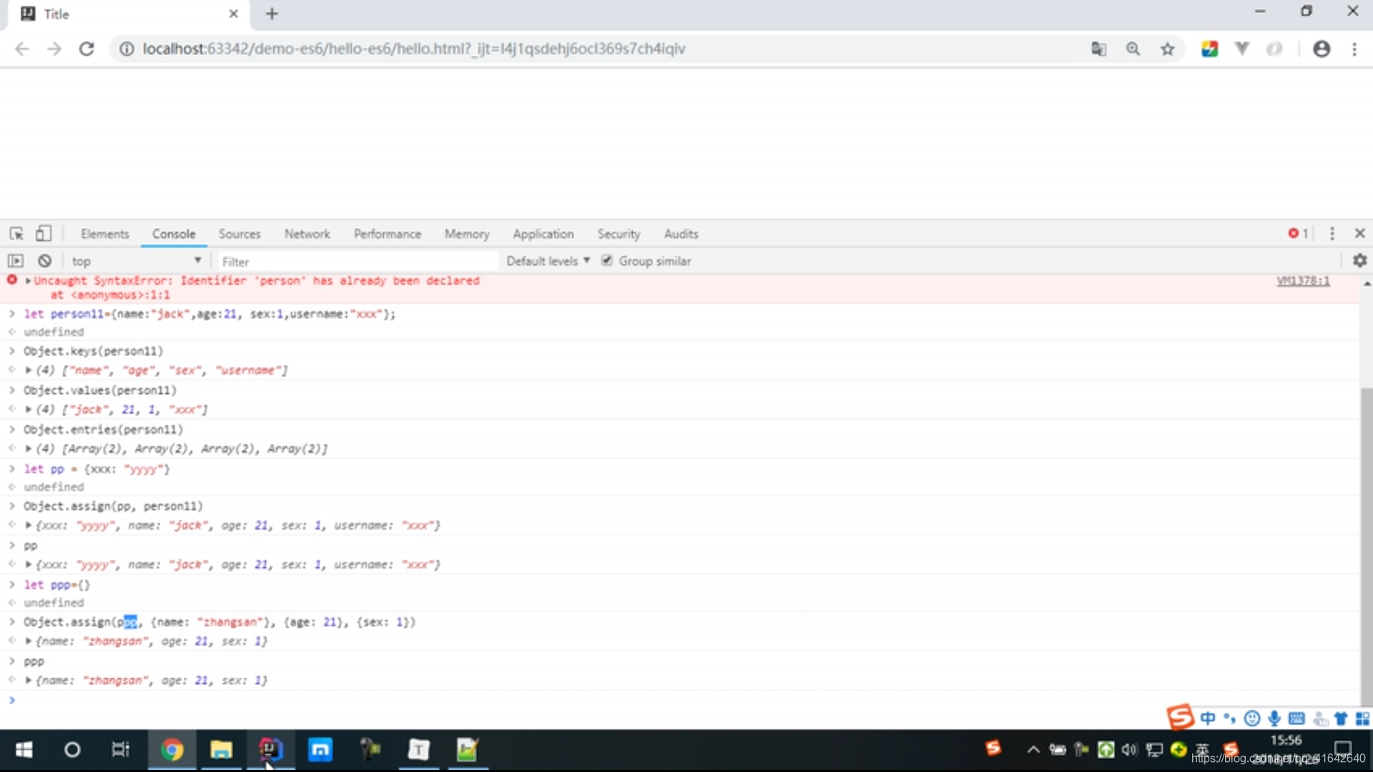Open the Security tab
Image resolution: width=1373 pixels, height=772 pixels.
pos(619,234)
